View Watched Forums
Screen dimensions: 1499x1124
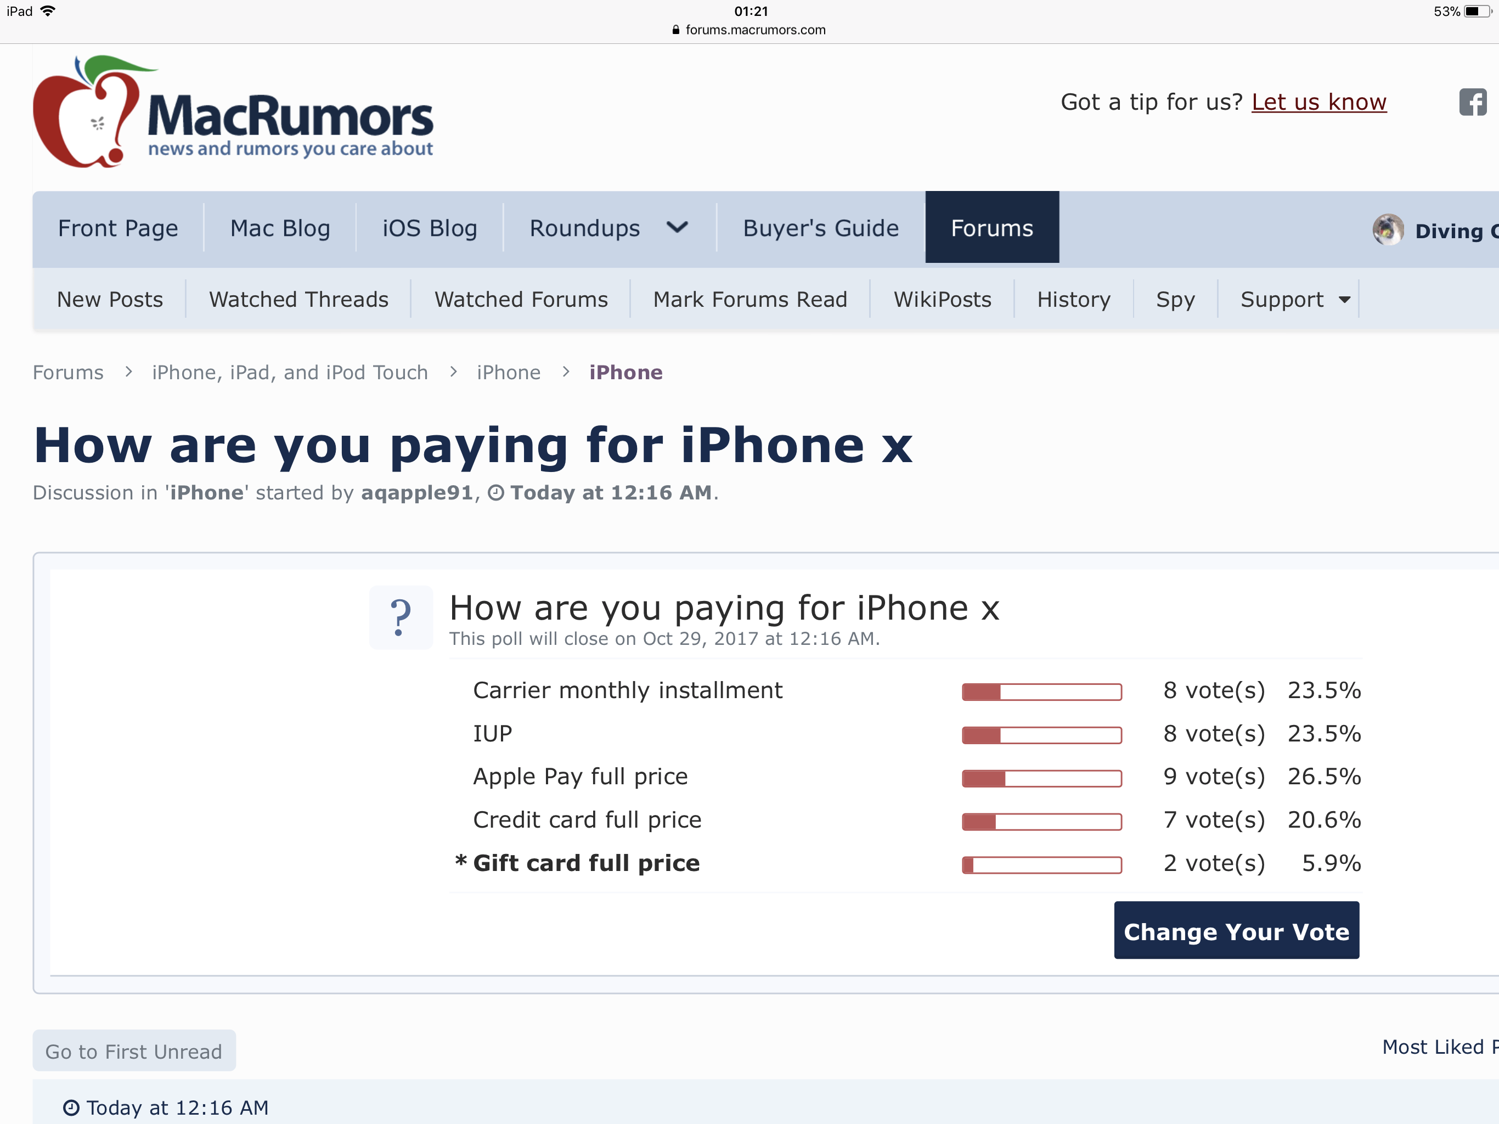[521, 300]
